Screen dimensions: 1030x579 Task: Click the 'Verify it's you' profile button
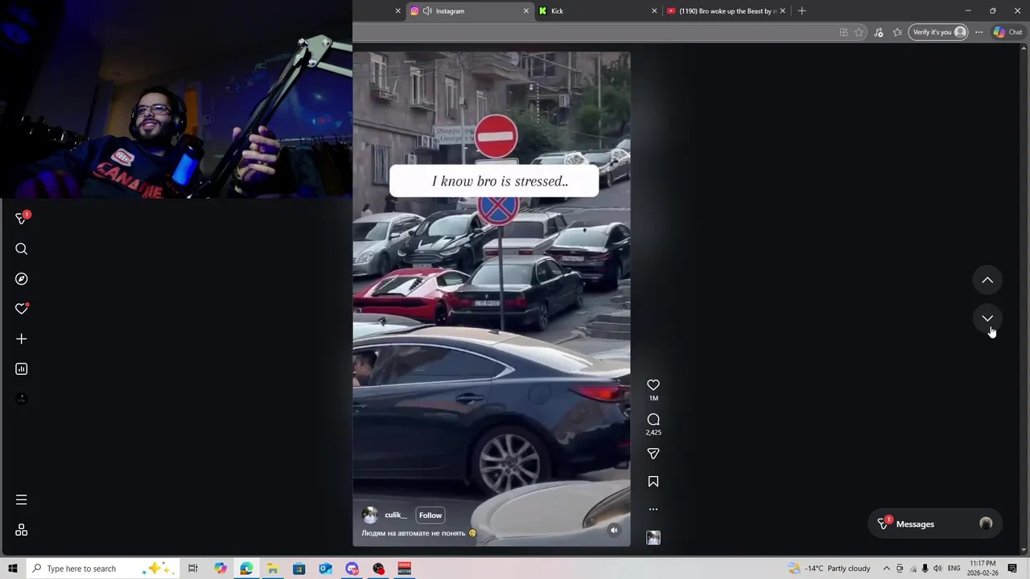click(x=938, y=32)
